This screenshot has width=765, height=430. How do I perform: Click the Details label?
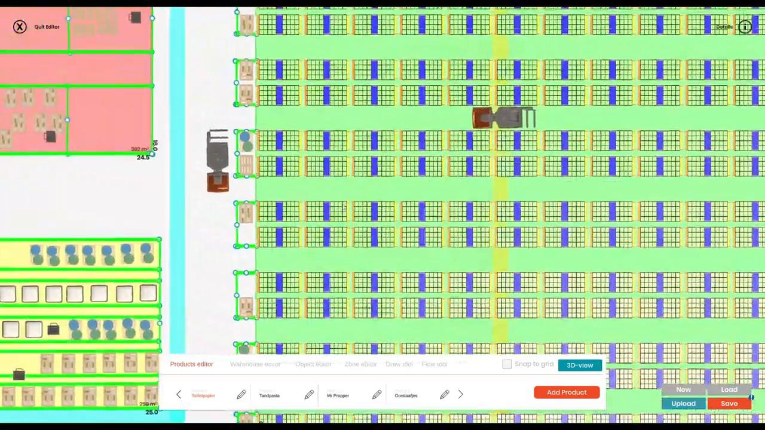(x=724, y=27)
